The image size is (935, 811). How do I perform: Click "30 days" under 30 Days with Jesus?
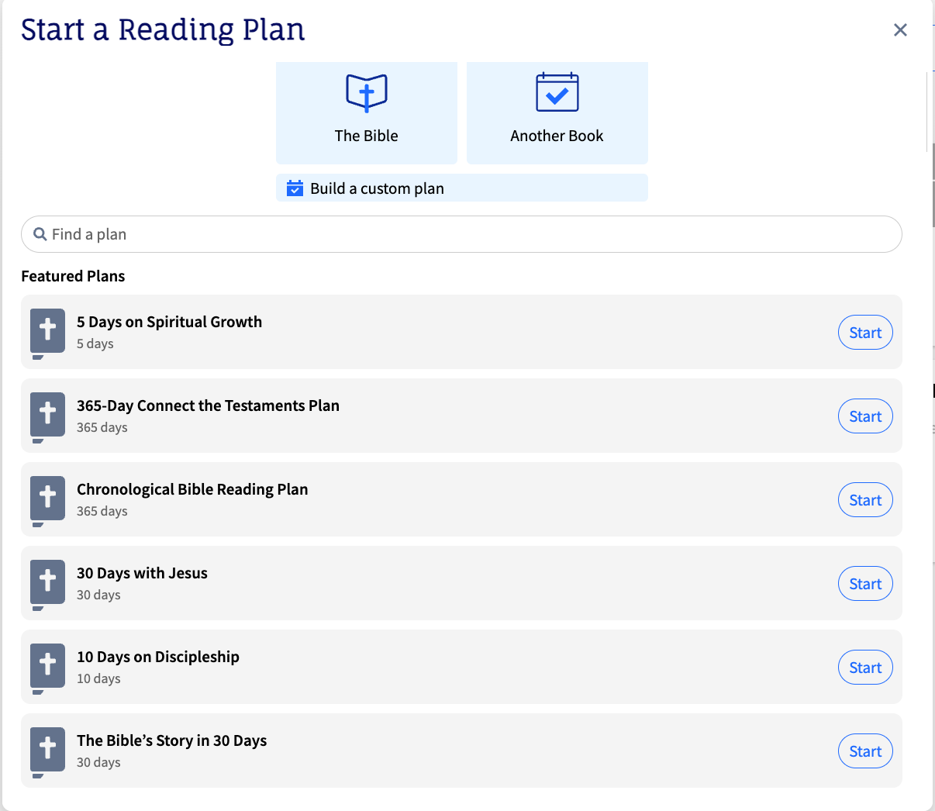98,595
